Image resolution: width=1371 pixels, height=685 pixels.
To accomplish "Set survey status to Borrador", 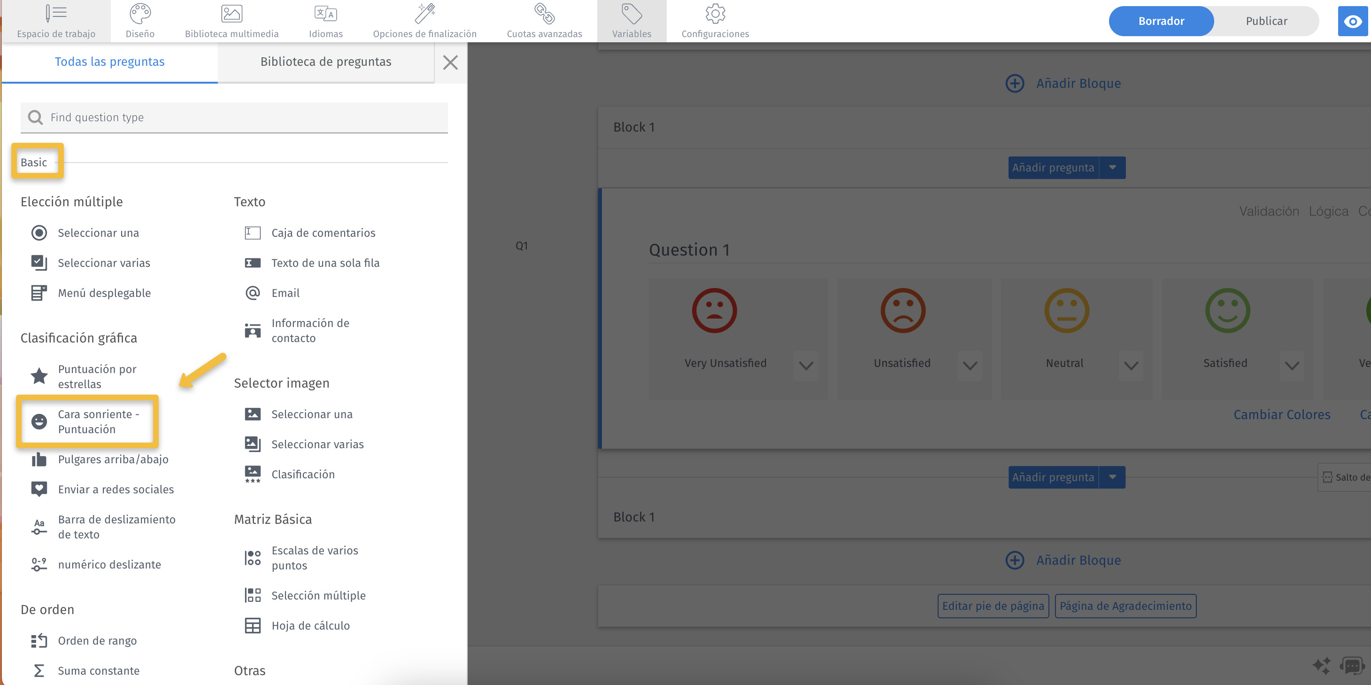I will (x=1161, y=21).
